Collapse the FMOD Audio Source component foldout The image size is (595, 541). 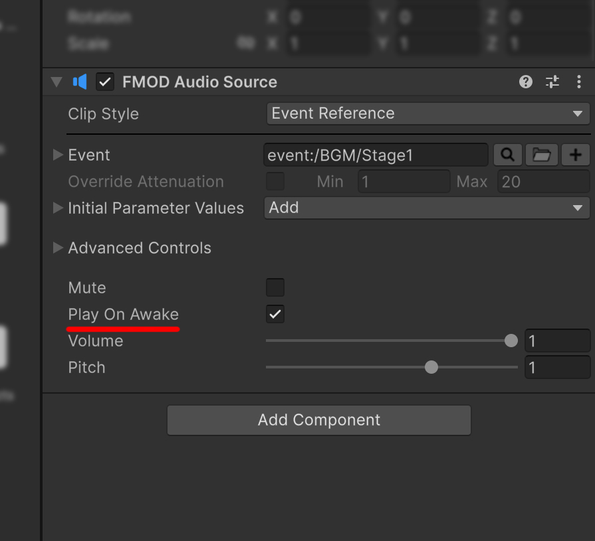57,82
